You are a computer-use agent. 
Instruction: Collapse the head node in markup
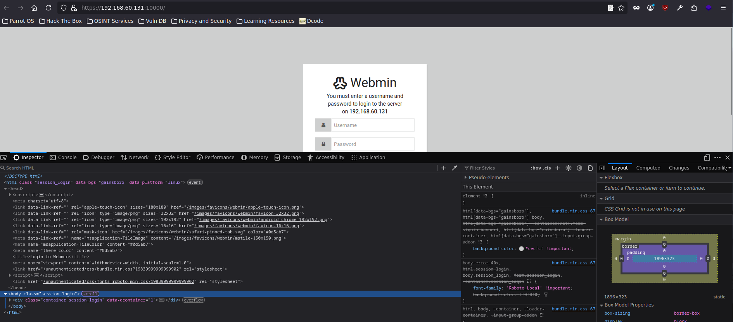click(5, 188)
